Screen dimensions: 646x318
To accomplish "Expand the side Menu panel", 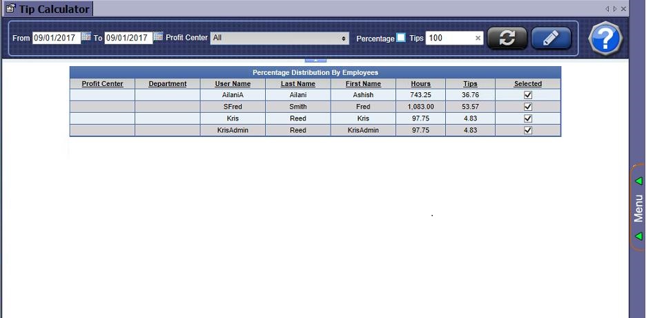I will pos(638,209).
